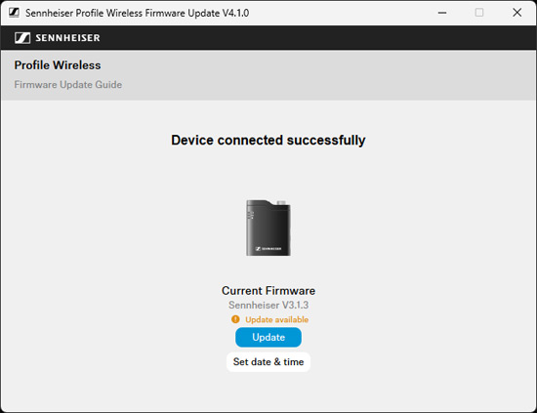Click the orange update warning icon

click(x=235, y=319)
